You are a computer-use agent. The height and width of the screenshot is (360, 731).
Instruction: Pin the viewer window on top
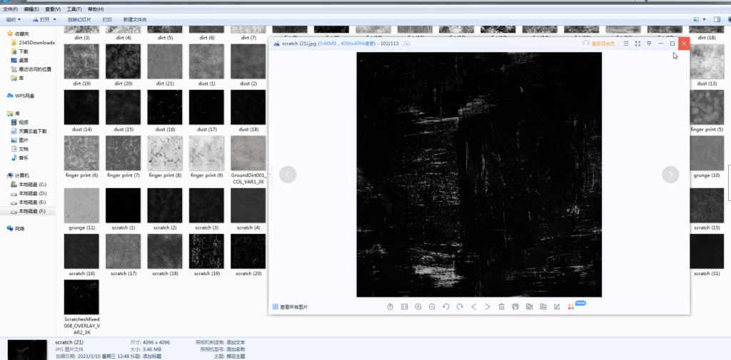[649, 43]
